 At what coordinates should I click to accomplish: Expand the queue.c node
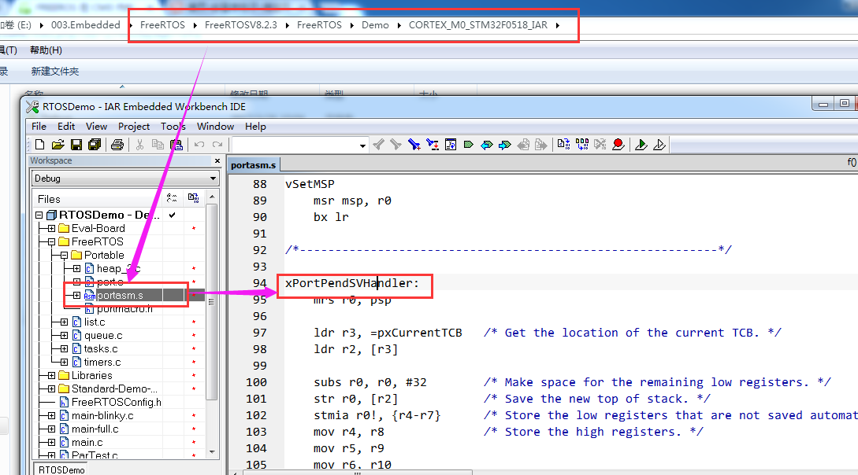point(64,335)
